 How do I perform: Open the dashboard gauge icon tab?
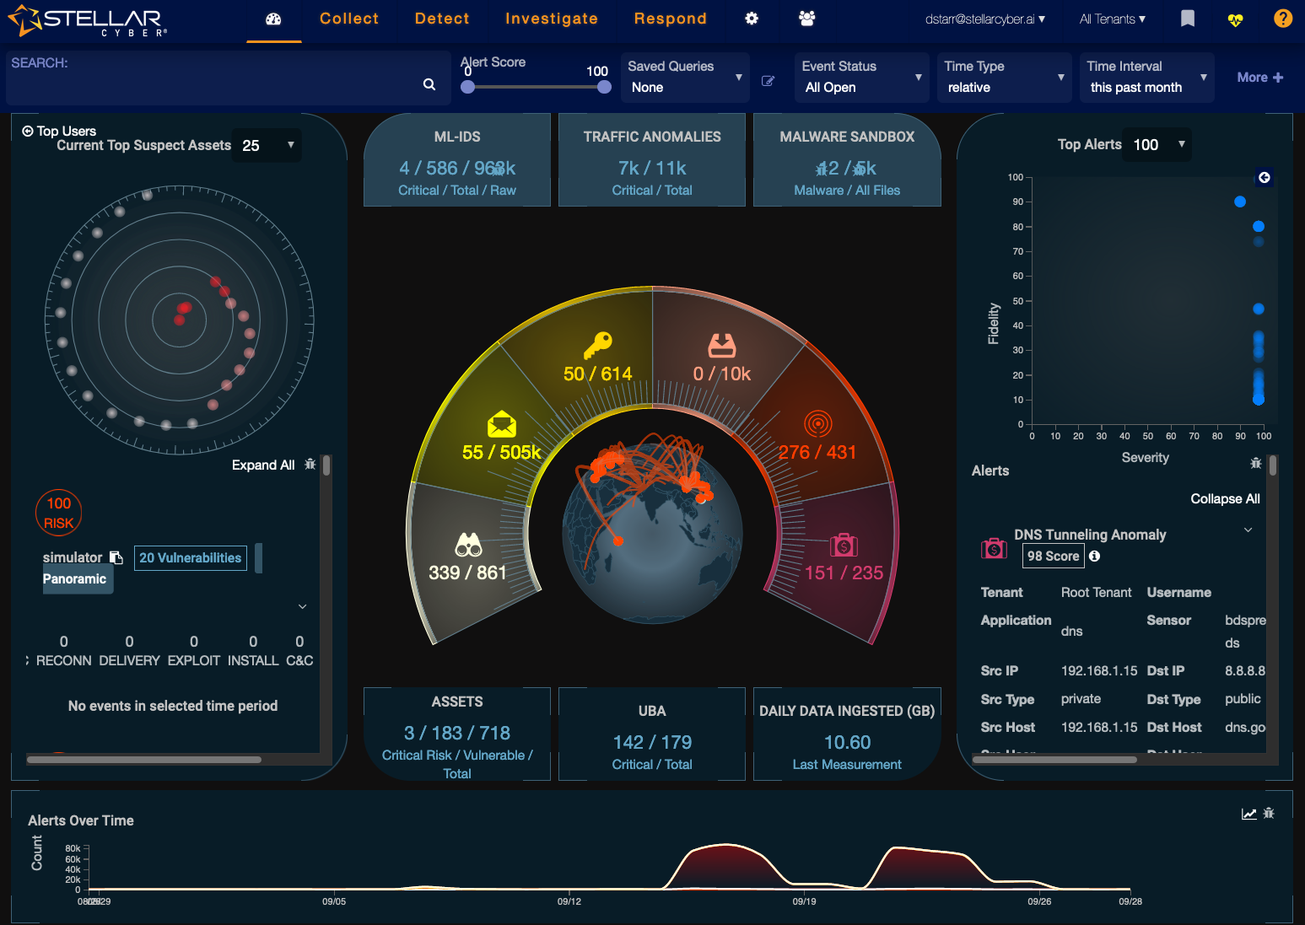click(x=273, y=19)
